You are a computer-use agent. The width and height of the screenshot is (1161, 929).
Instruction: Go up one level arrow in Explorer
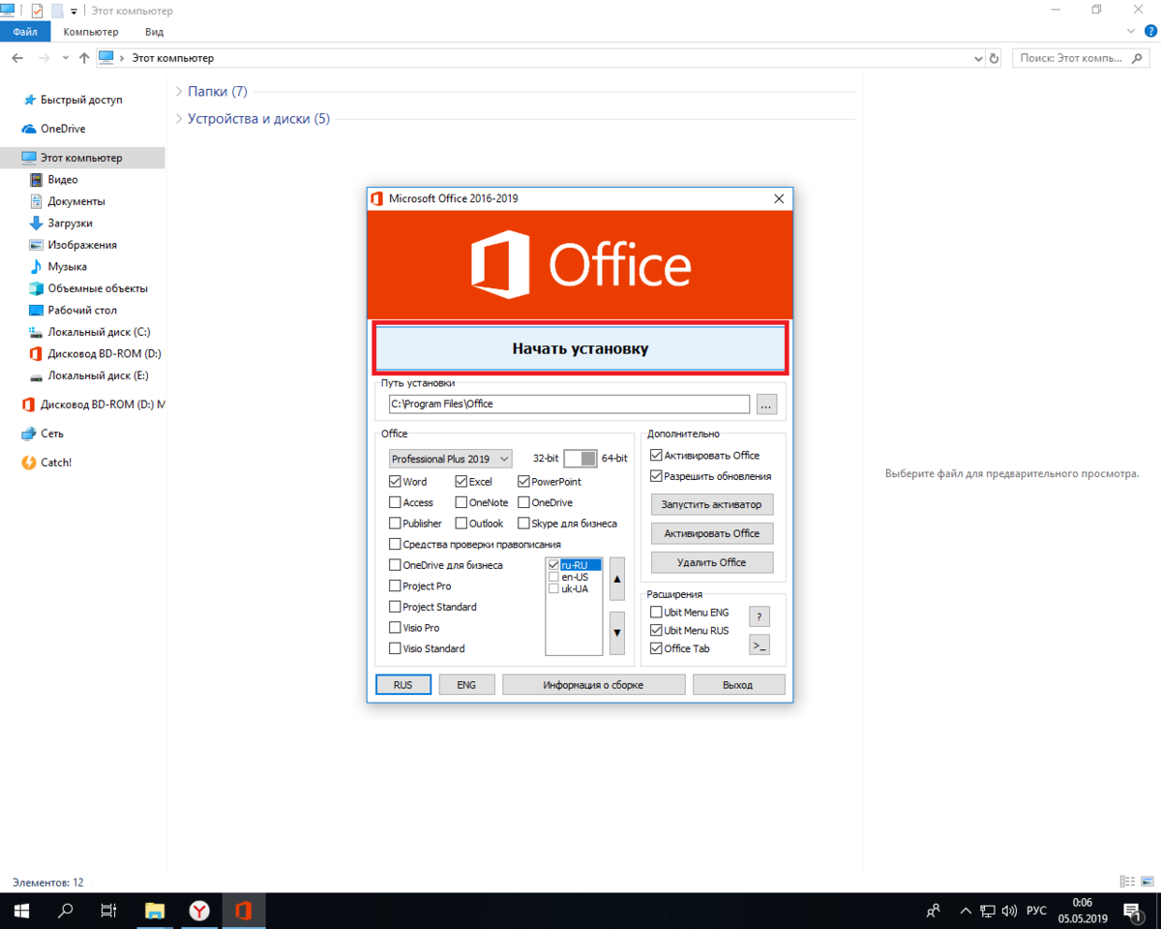[x=84, y=58]
